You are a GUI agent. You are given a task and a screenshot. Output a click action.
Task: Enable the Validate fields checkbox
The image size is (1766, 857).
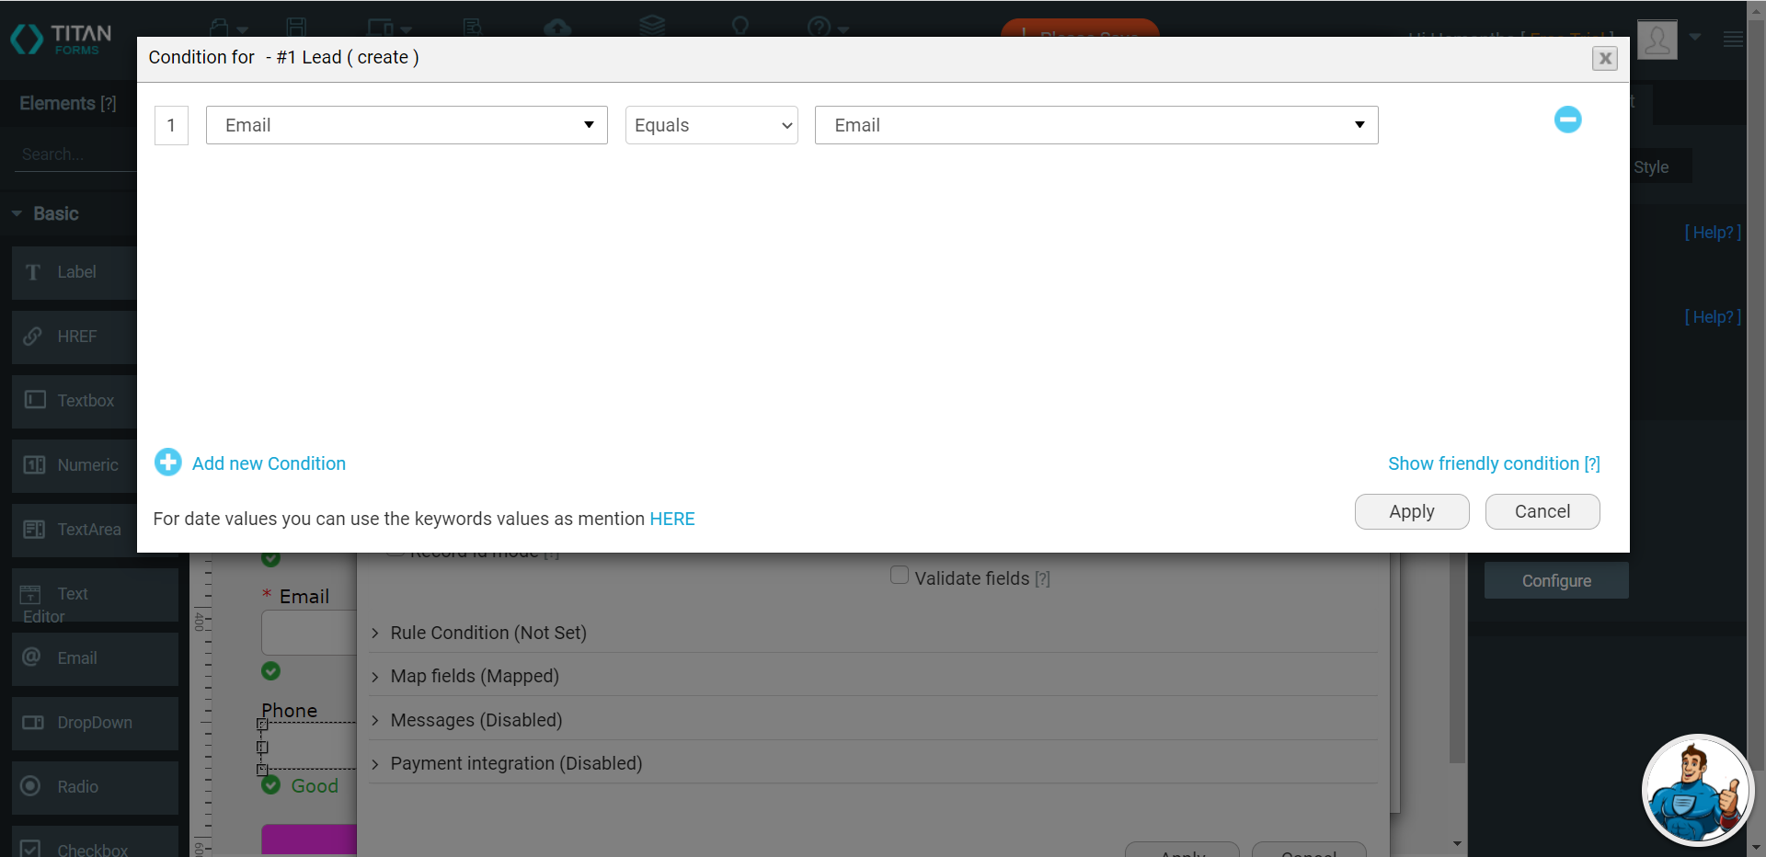[900, 576]
